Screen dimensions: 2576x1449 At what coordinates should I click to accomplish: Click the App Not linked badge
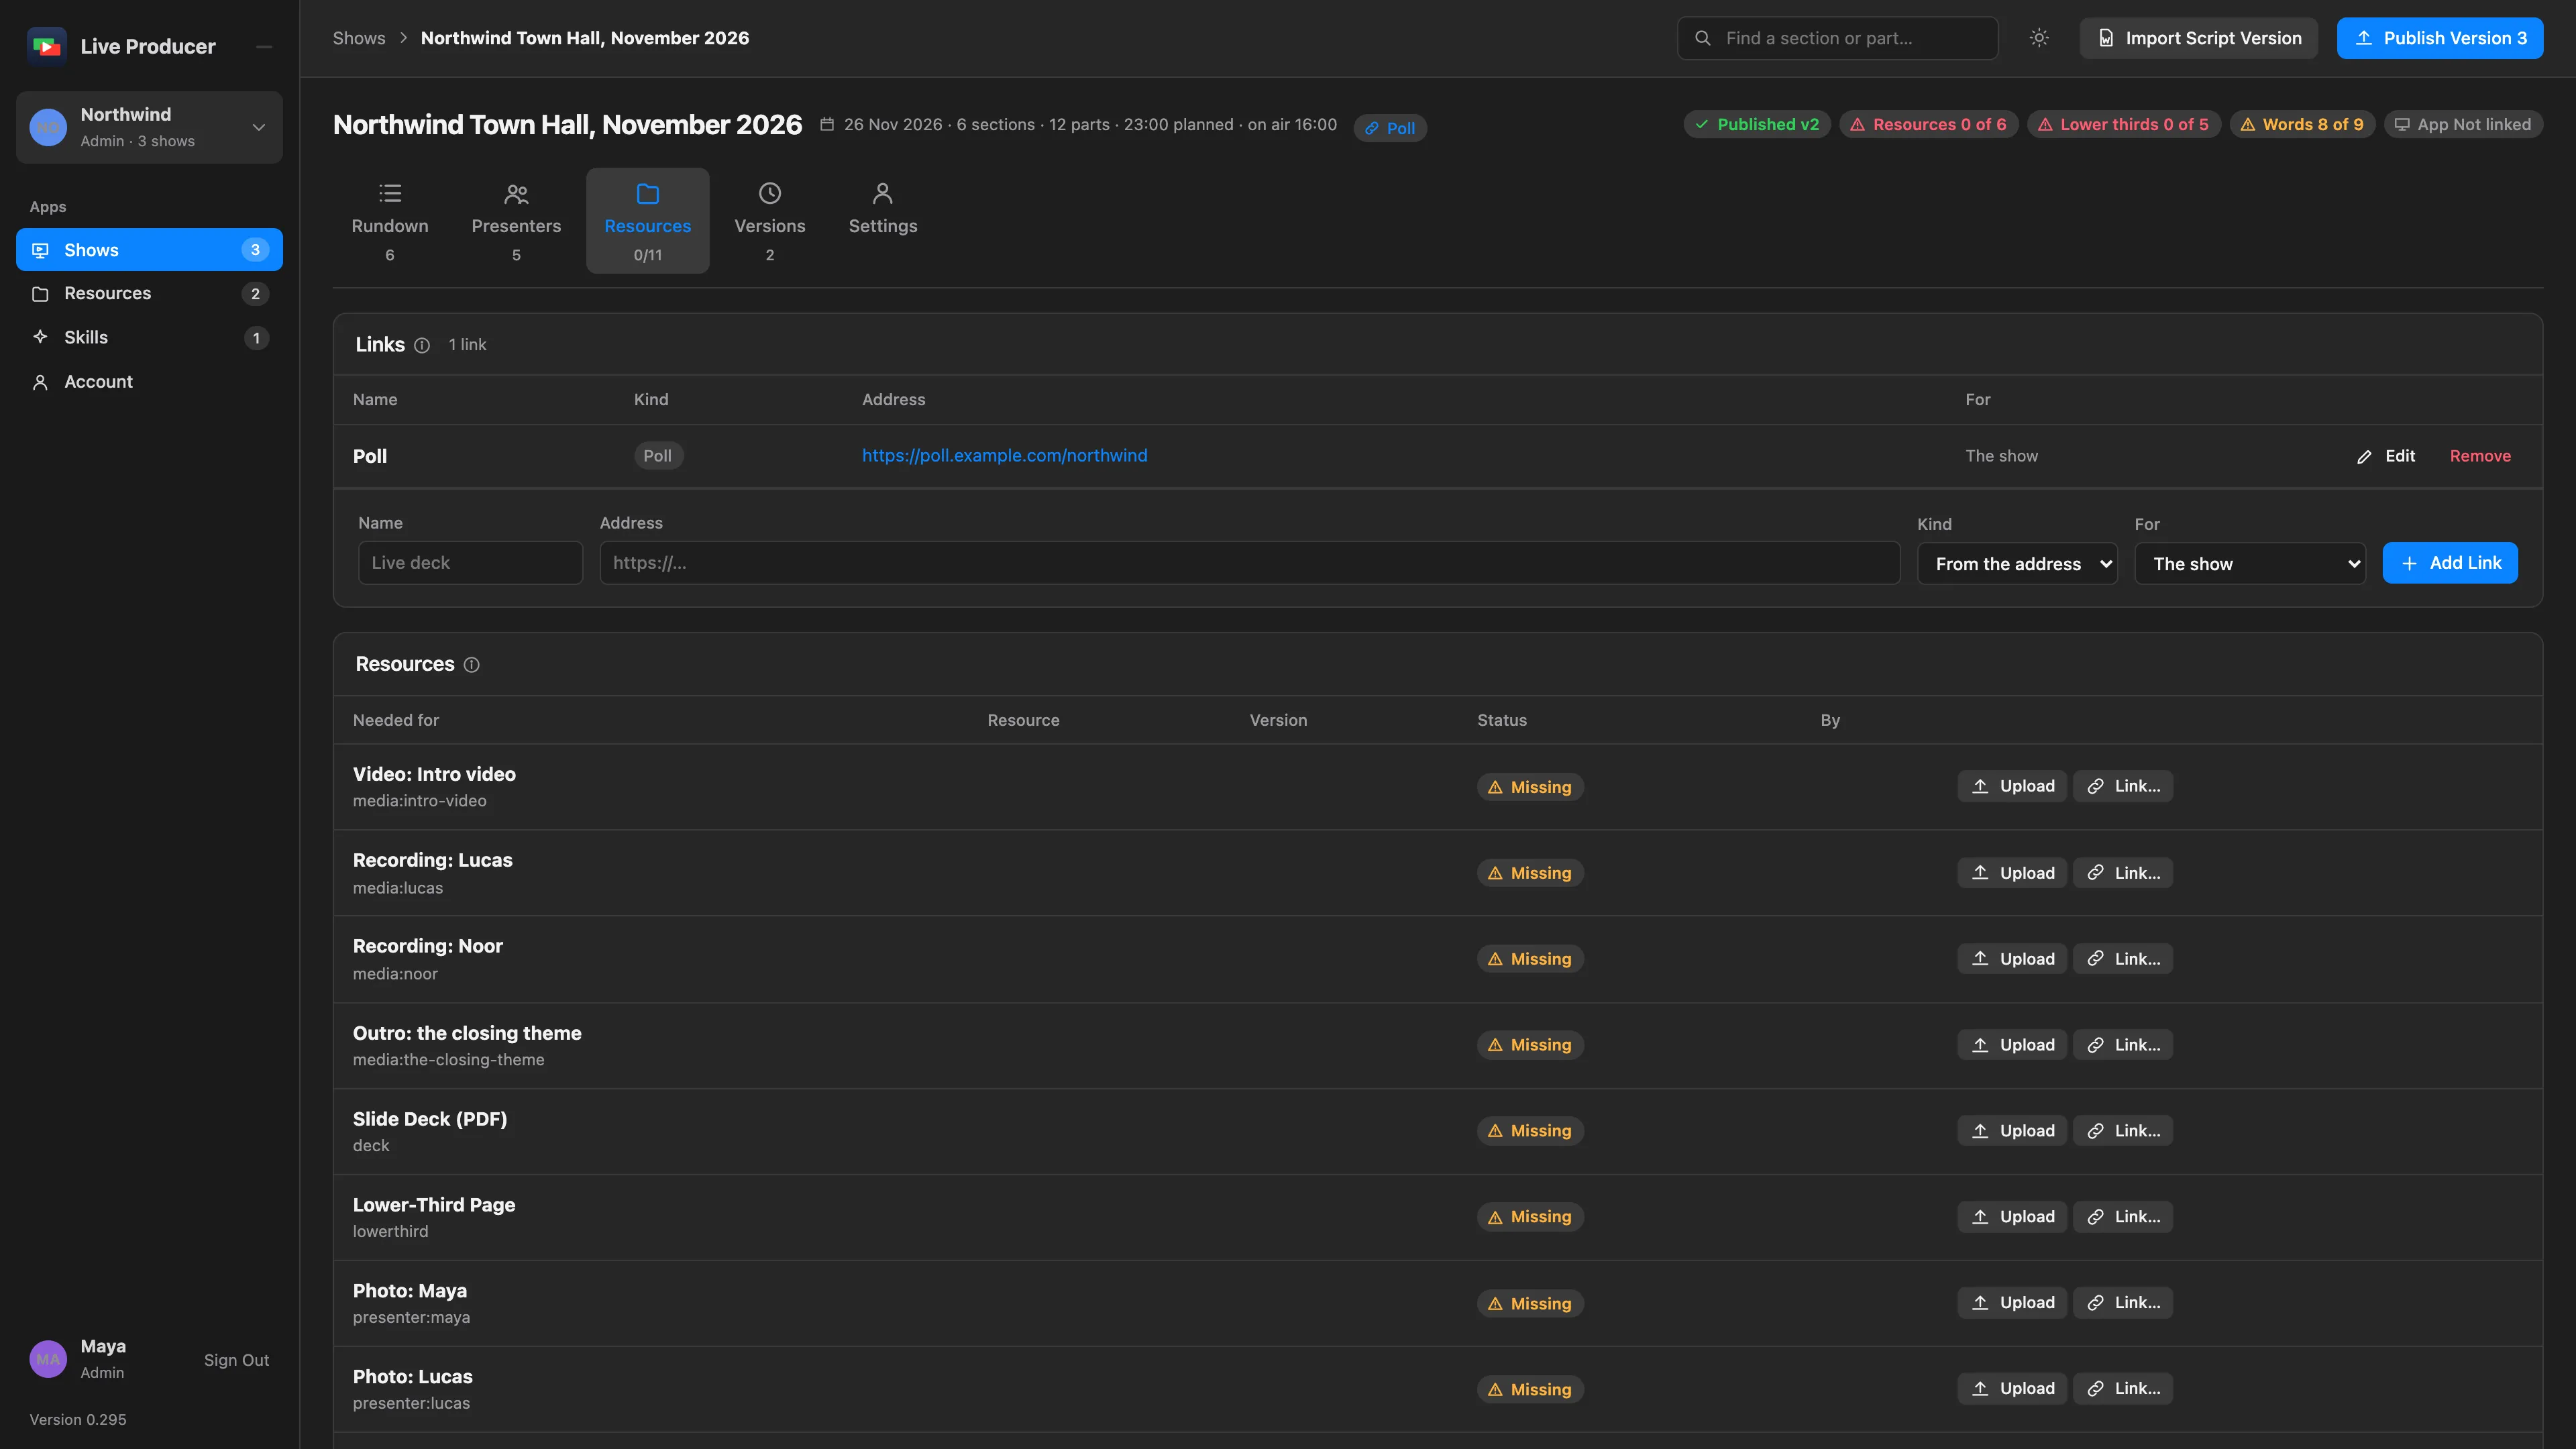(2463, 124)
